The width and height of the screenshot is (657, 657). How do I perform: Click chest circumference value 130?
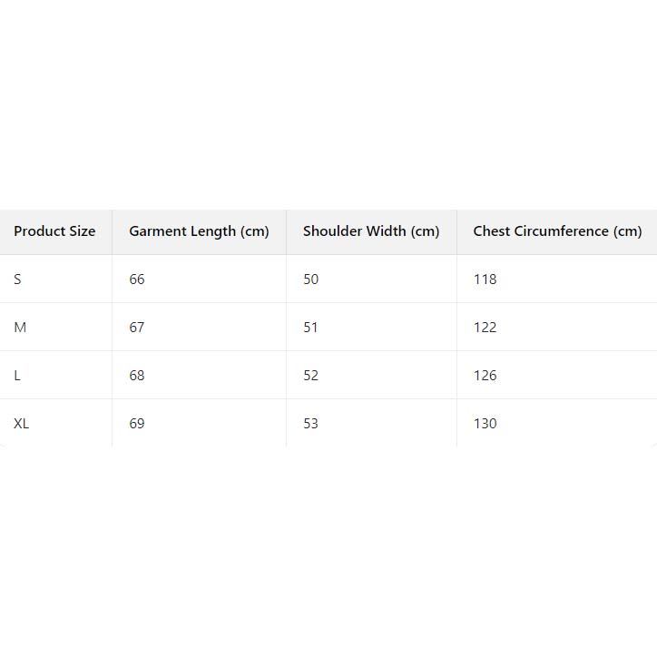point(485,424)
